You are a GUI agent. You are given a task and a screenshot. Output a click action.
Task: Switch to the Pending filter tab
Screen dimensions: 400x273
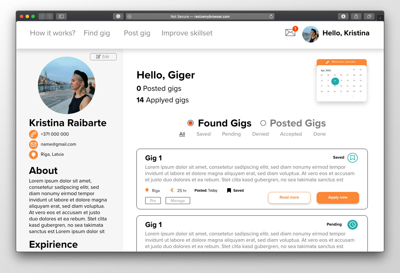tap(231, 134)
